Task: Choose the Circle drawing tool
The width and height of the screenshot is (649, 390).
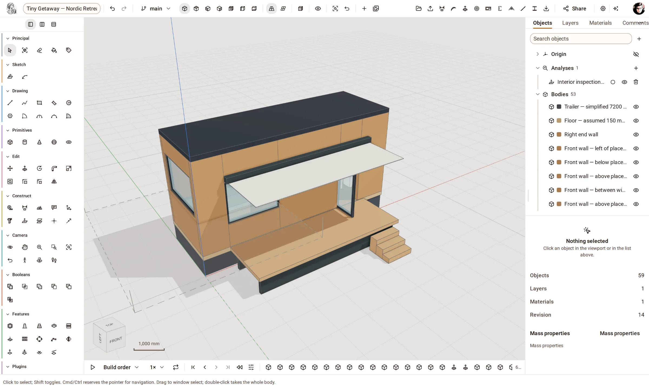Action: click(x=69, y=103)
